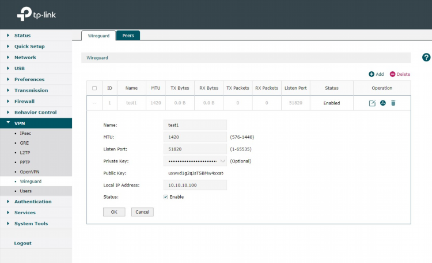Open PPTP under VPN
This screenshot has height=263, width=432.
coord(25,163)
